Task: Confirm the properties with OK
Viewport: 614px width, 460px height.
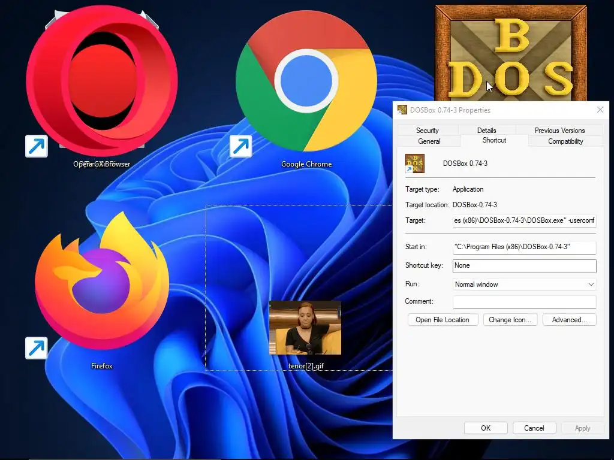Action: (x=486, y=428)
